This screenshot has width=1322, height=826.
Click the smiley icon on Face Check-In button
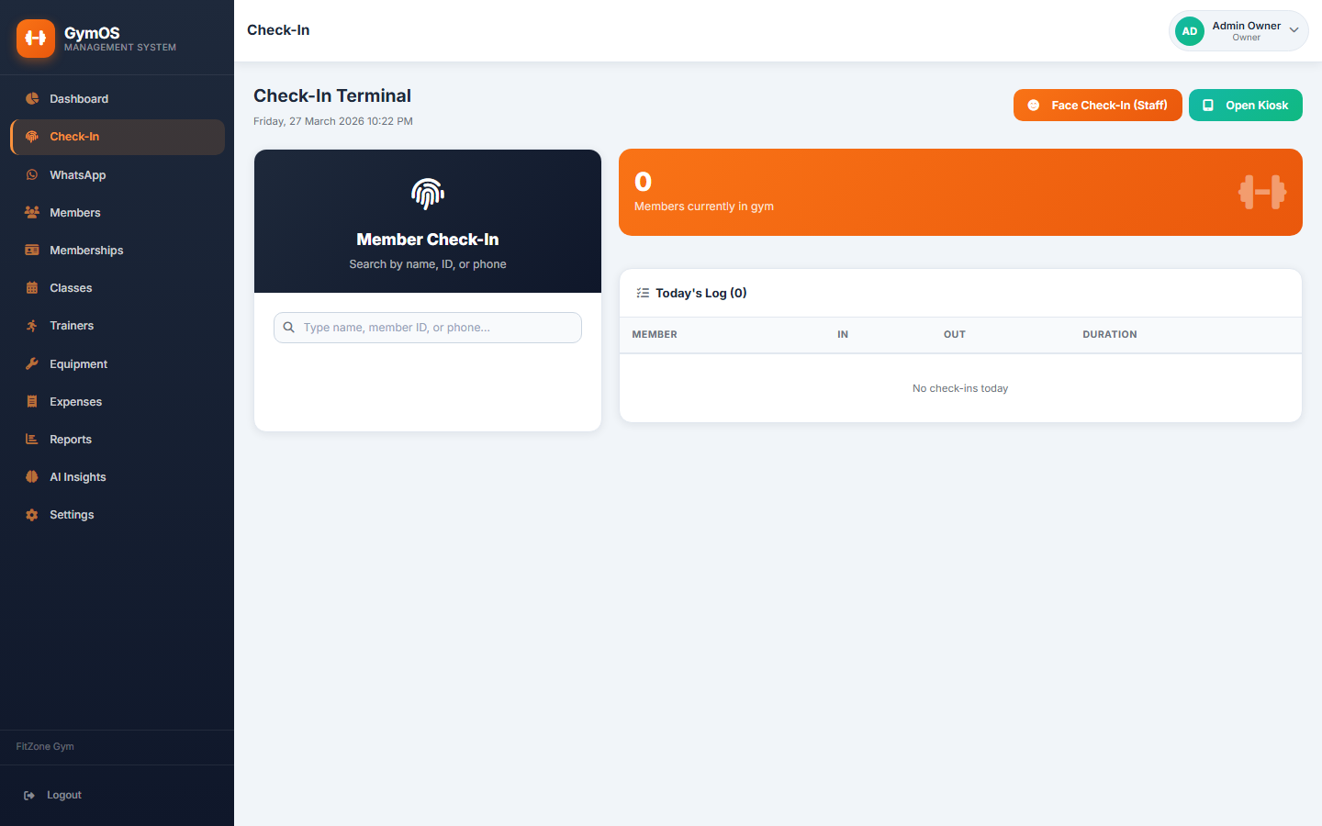tap(1033, 106)
